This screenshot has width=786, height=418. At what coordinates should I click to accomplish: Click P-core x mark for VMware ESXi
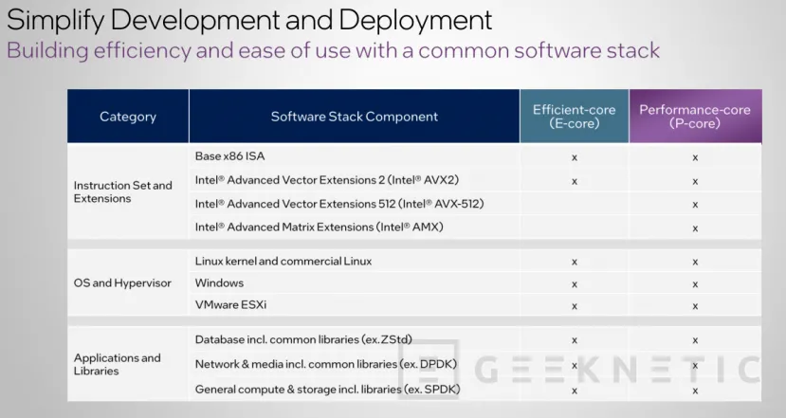coord(695,306)
